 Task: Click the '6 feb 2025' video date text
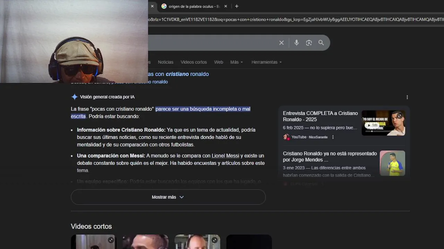(x=293, y=128)
